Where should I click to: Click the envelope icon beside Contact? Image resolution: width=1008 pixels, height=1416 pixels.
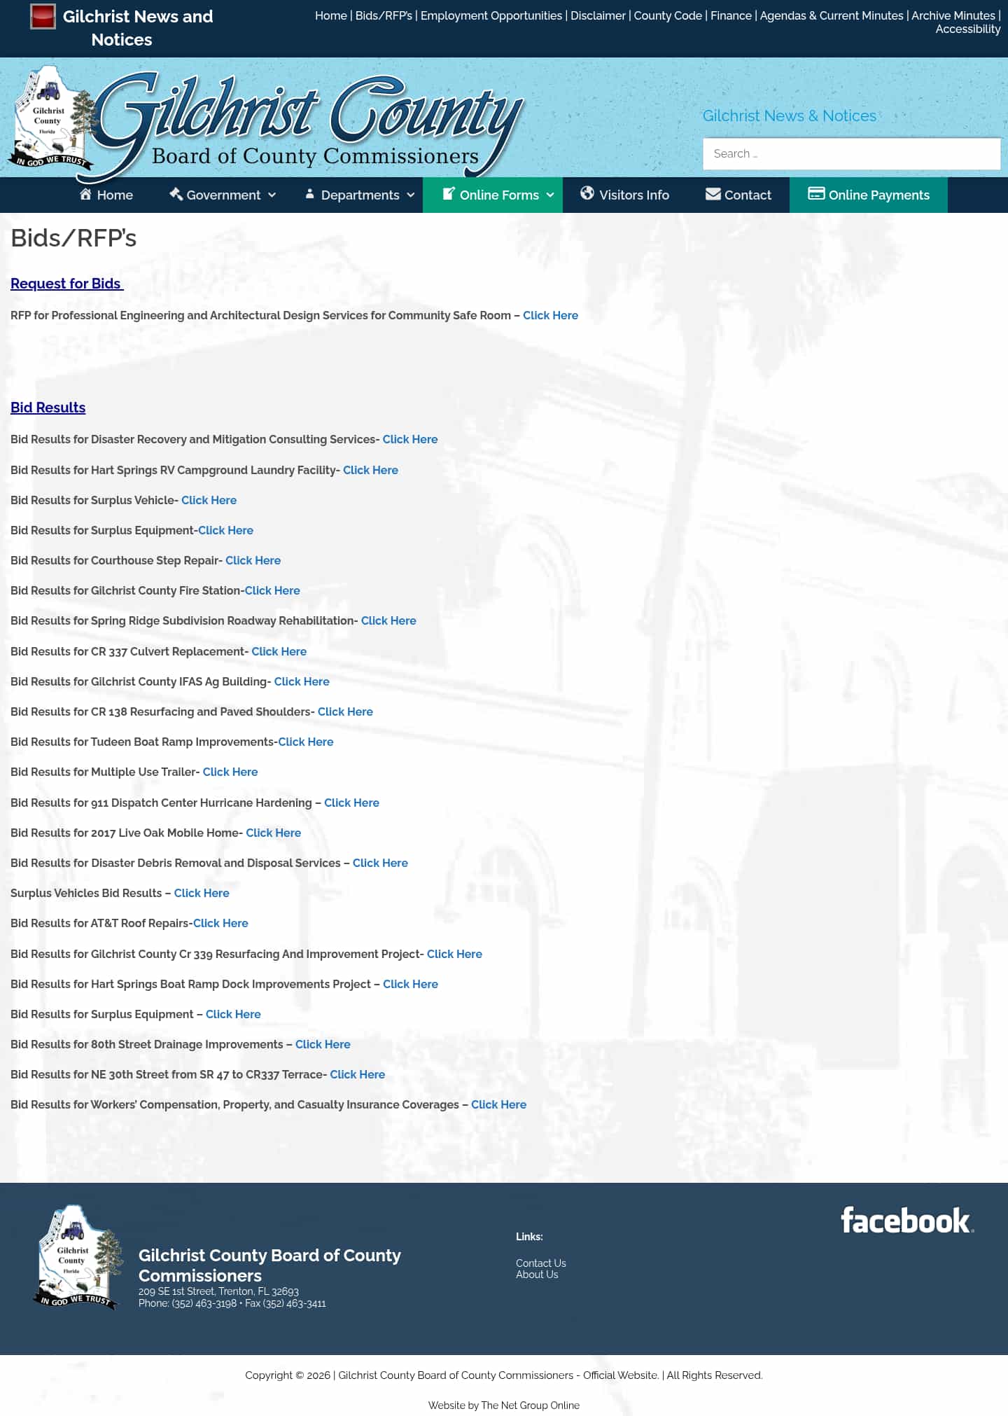(x=713, y=194)
